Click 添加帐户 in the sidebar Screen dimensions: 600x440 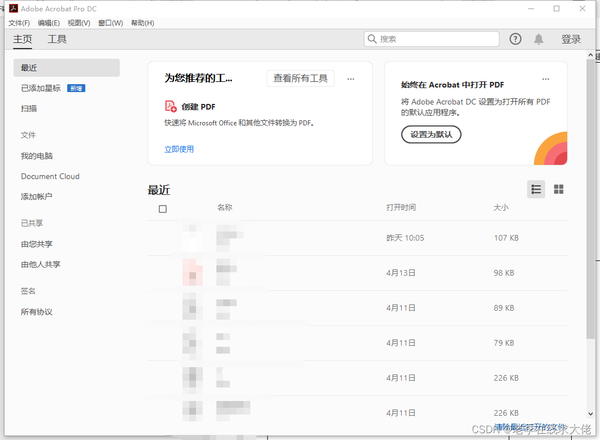[36, 197]
